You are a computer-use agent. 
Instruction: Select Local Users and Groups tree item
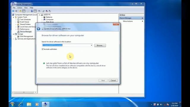click(x=28, y=27)
